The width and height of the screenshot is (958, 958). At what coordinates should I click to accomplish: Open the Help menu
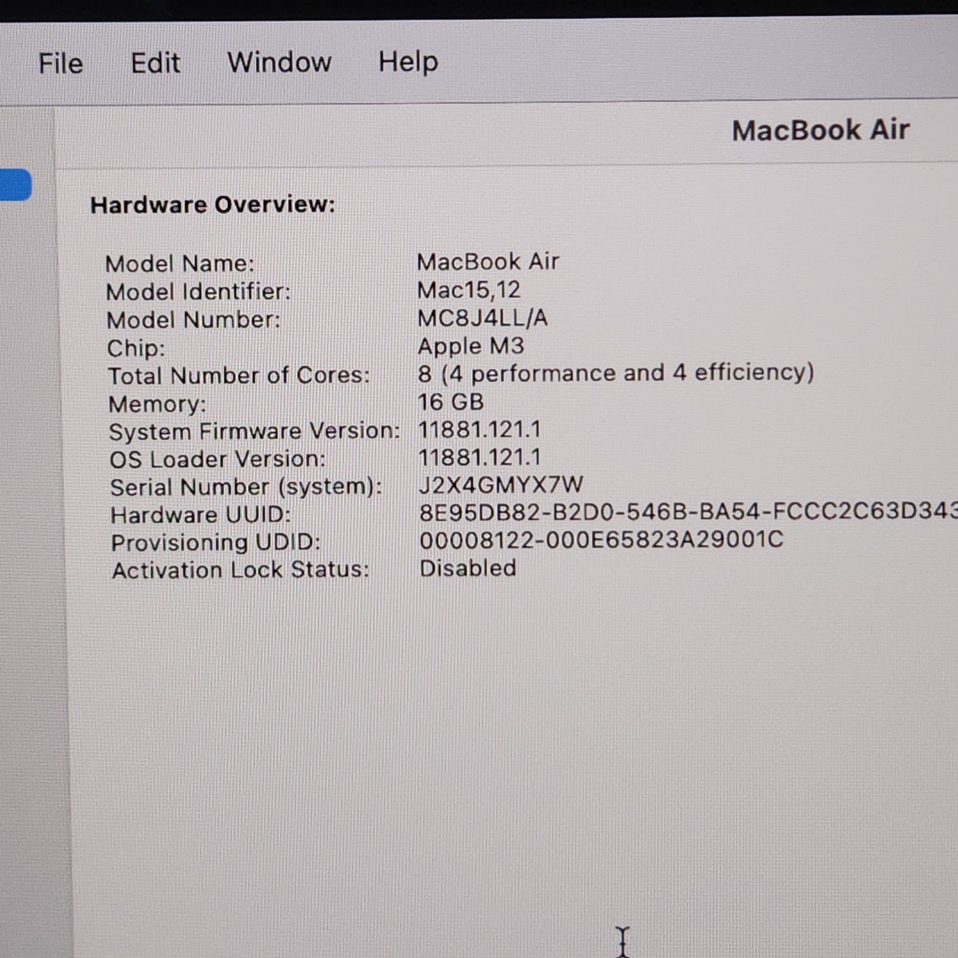(408, 62)
